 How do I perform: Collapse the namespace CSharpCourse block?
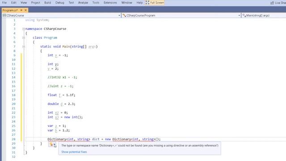(24, 29)
